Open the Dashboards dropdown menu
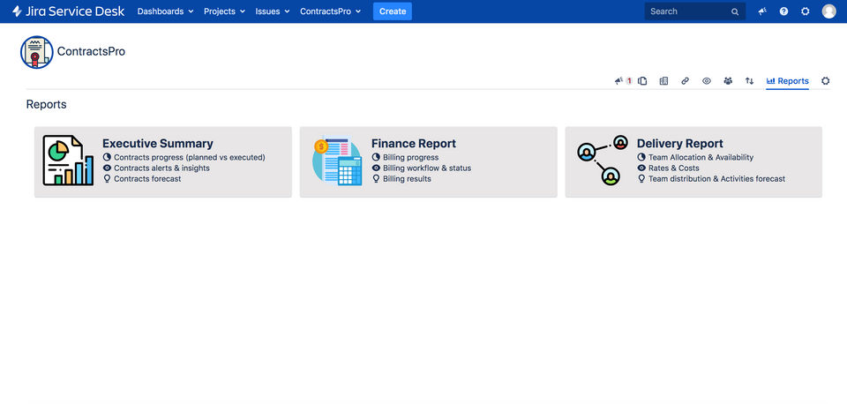 (165, 11)
